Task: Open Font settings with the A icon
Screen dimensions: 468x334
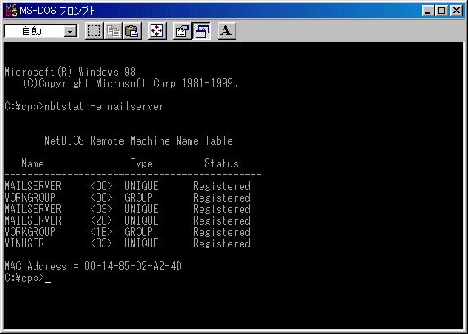Action: pos(227,31)
